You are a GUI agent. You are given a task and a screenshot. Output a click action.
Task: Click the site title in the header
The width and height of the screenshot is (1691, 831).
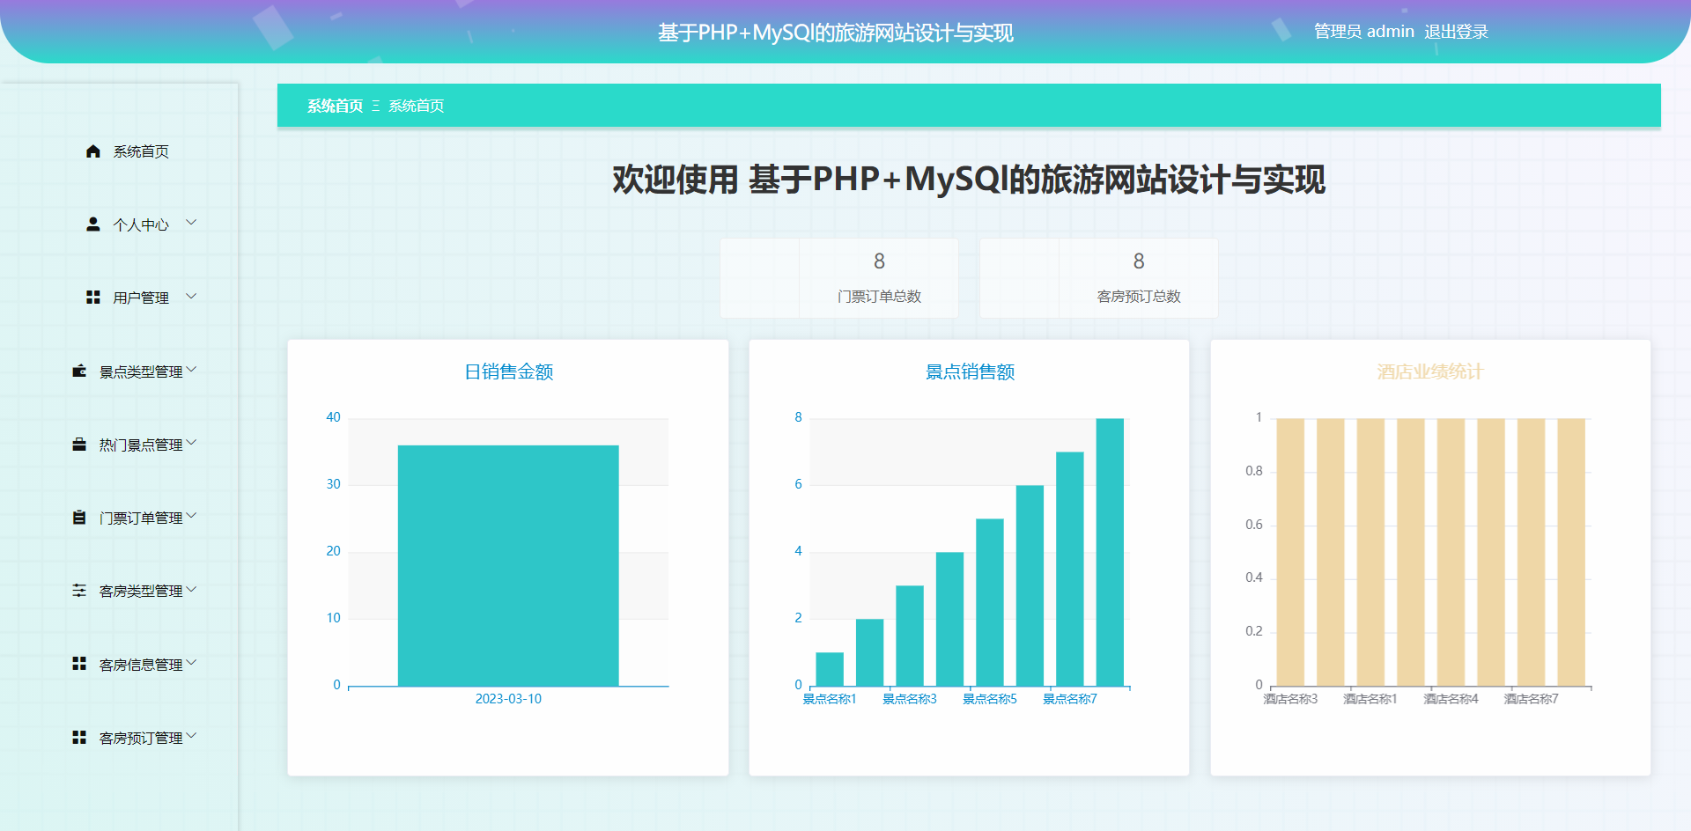[835, 33]
